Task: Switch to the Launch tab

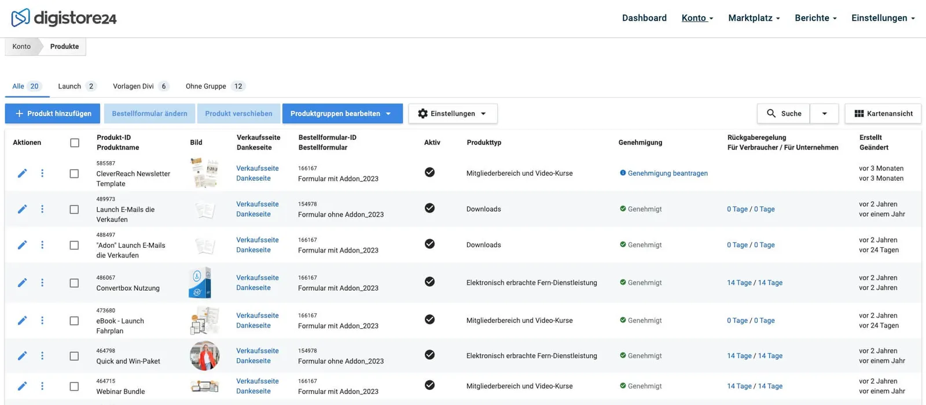Action: pyautogui.click(x=77, y=86)
